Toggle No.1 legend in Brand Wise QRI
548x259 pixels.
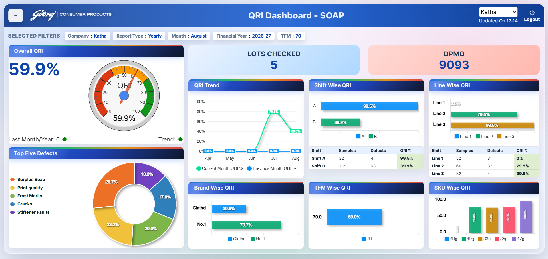258,239
